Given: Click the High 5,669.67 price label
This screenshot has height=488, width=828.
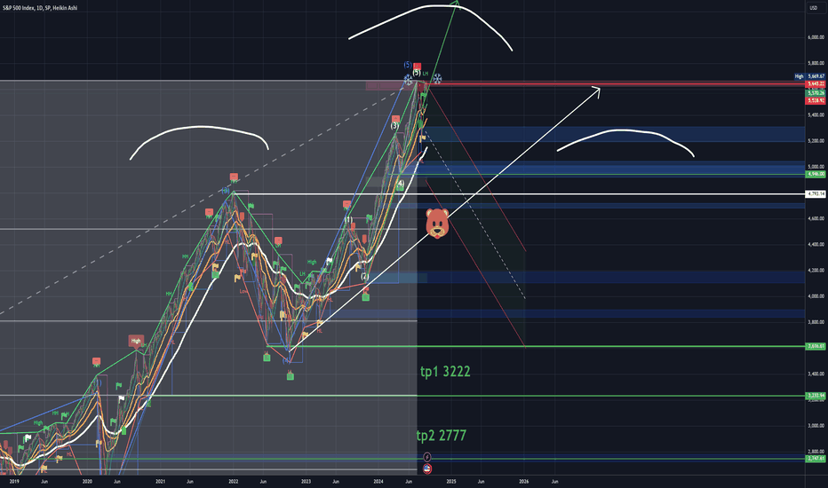Looking at the screenshot, I should pyautogui.click(x=809, y=76).
